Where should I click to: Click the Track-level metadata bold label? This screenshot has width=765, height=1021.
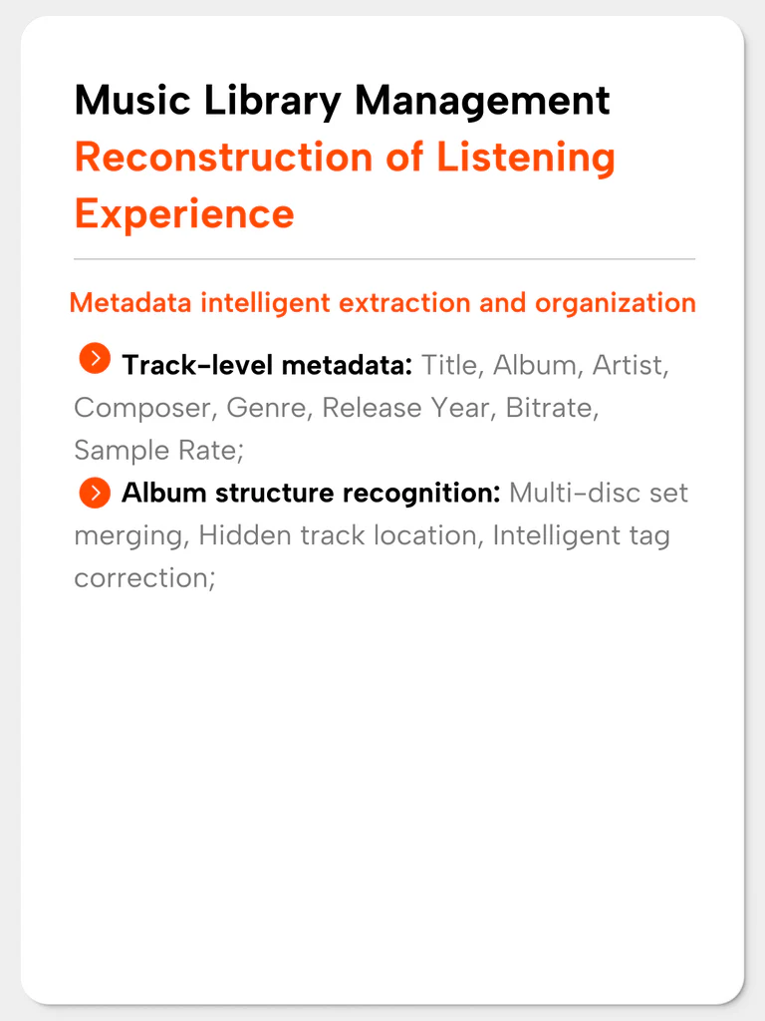coord(267,365)
